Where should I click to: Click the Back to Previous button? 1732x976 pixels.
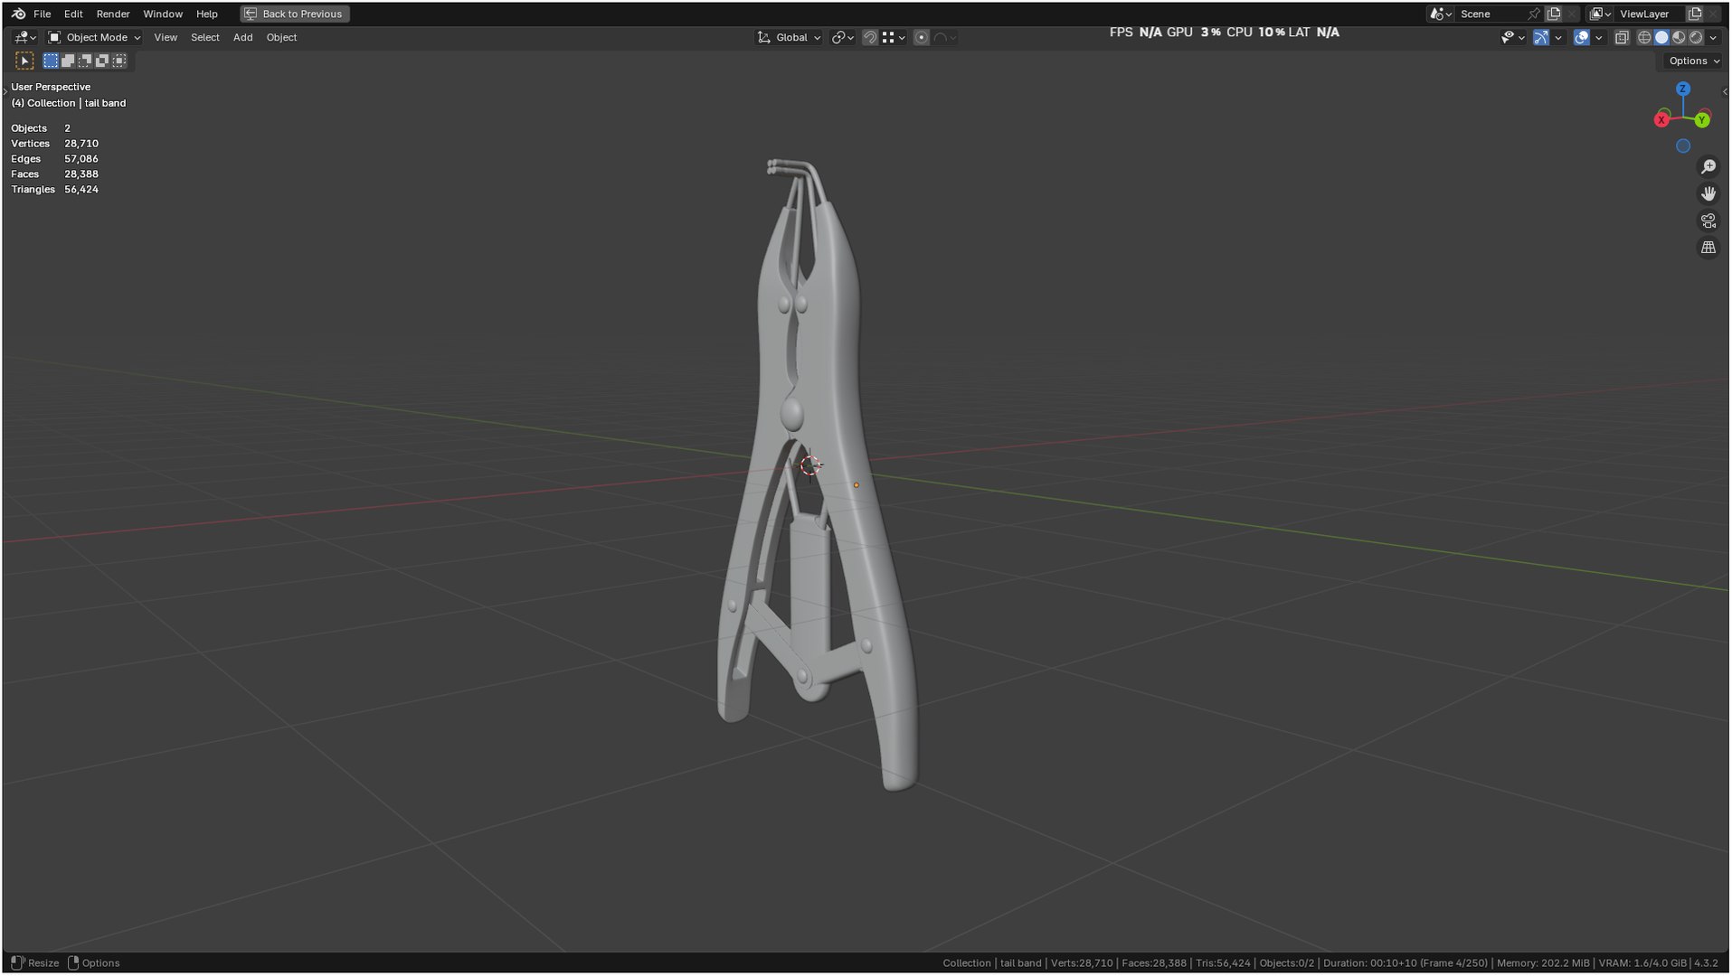[x=295, y=14]
